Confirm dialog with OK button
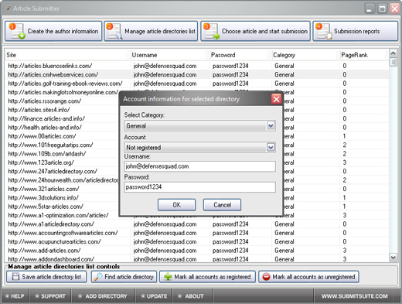 [x=176, y=205]
